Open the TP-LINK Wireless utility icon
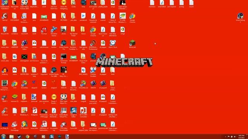 pyautogui.click(x=122, y=18)
